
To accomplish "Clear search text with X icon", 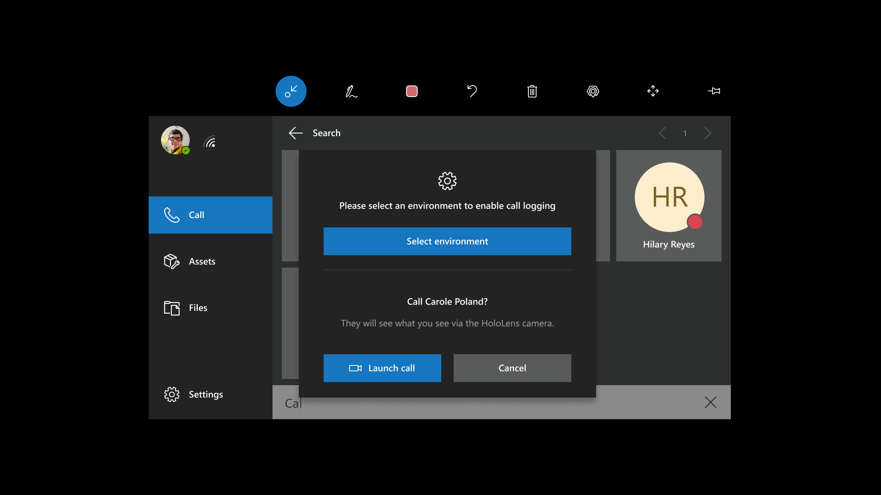I will tap(711, 402).
